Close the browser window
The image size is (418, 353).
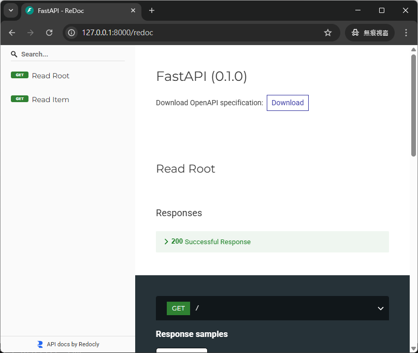406,10
